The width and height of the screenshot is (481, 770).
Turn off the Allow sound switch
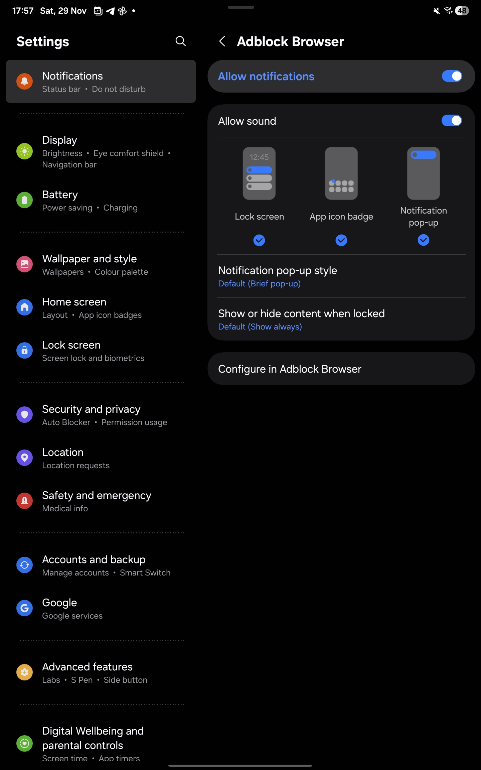452,121
